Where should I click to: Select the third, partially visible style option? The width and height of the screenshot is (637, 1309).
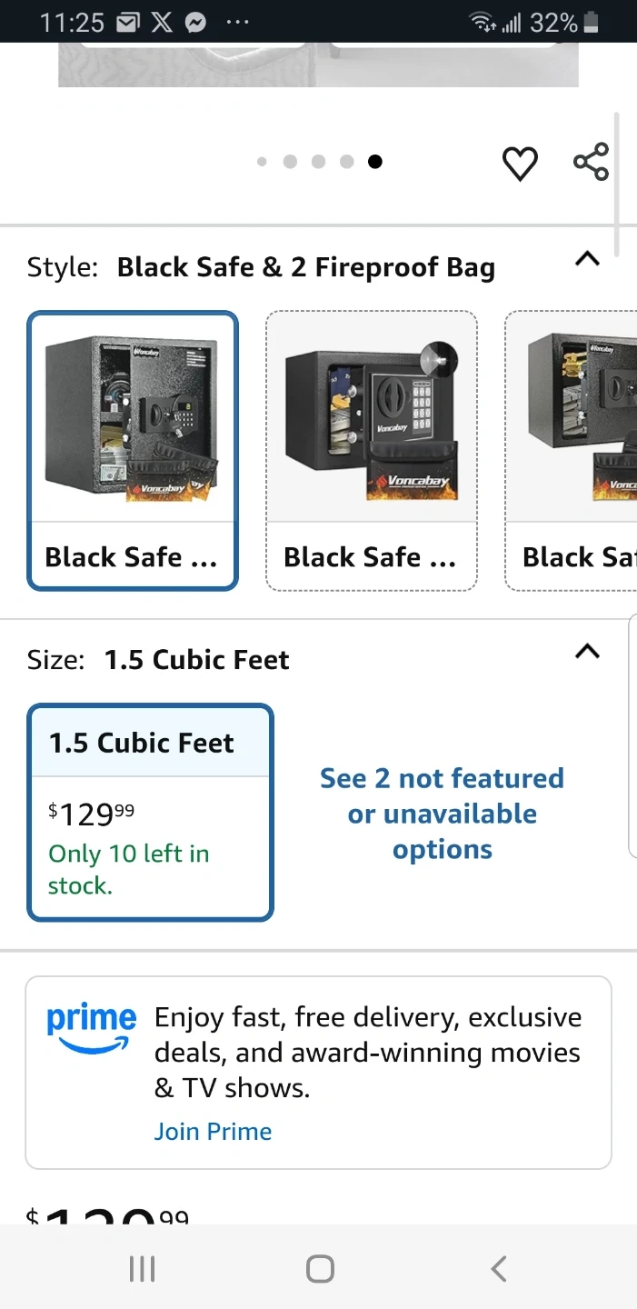(572, 451)
